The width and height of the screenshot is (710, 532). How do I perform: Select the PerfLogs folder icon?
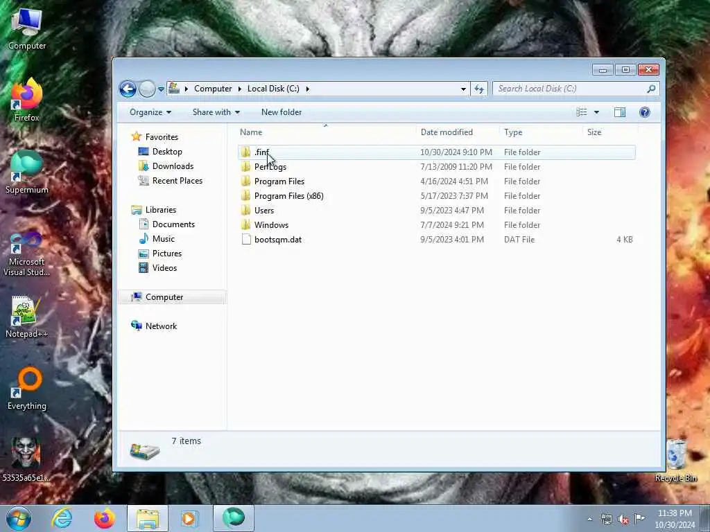(x=246, y=166)
